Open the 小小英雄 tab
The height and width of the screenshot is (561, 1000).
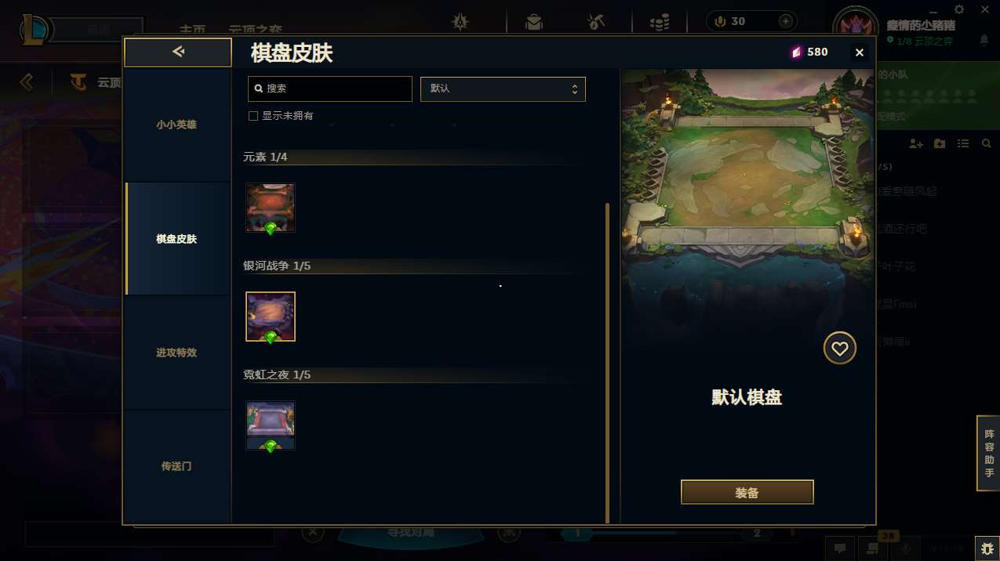point(176,125)
